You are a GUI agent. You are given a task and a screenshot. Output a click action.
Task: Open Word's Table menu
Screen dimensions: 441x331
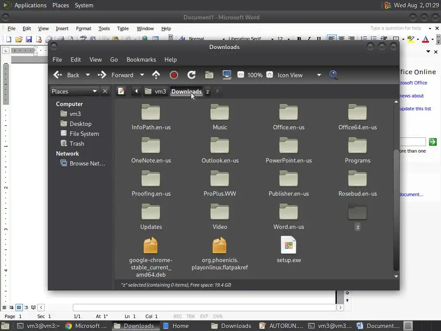[x=123, y=28]
